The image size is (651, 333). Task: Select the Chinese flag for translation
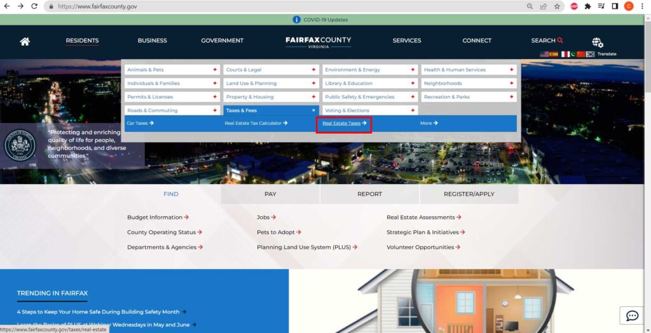[x=581, y=55]
